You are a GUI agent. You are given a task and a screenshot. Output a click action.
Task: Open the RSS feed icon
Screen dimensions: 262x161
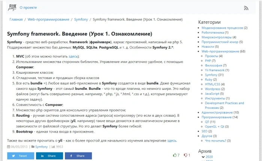(x=246, y=8)
